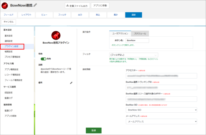Select the 設定 tab
Image resolution: width=206 pixels, height=135 pixels.
134,15
